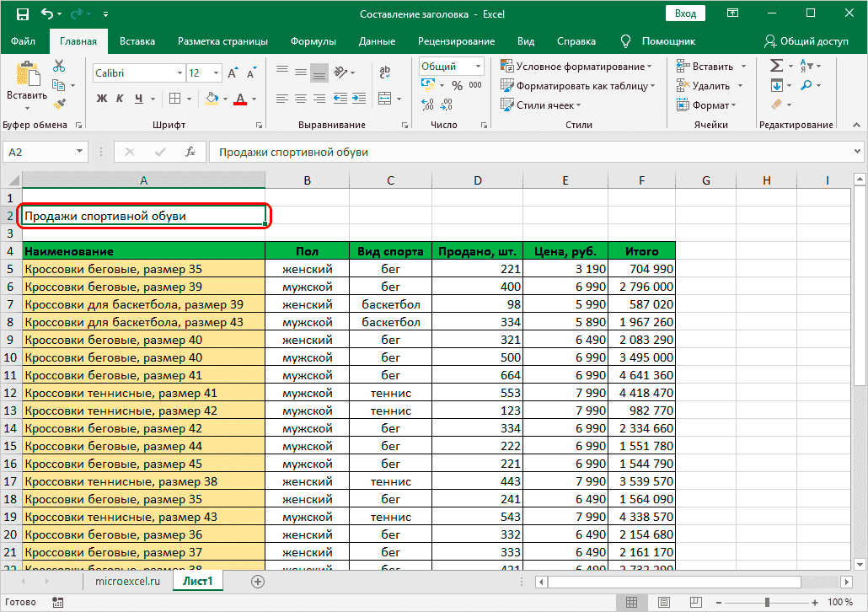Expand the Общий number format dropdown
868x612 pixels.
[479, 67]
